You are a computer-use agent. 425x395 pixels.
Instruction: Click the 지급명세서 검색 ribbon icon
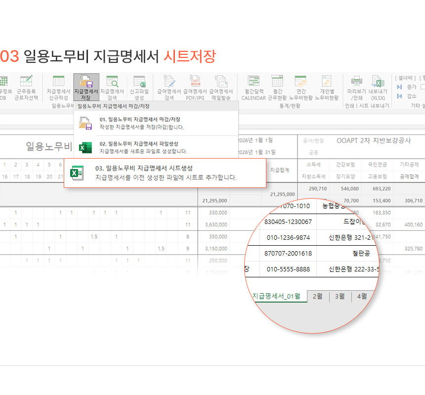[x=112, y=87]
